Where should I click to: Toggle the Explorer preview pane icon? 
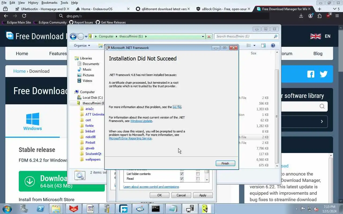tap(263, 45)
